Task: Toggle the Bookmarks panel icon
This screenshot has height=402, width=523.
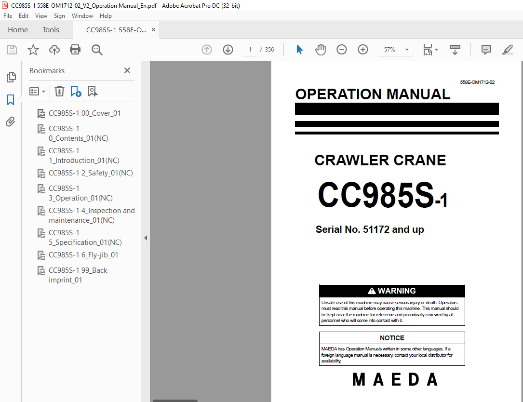Action: (11, 99)
